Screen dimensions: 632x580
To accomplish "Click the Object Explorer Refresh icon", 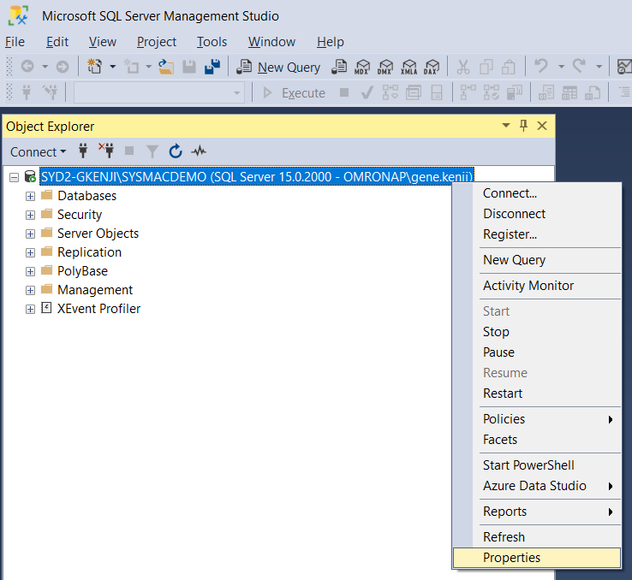I will coord(176,151).
